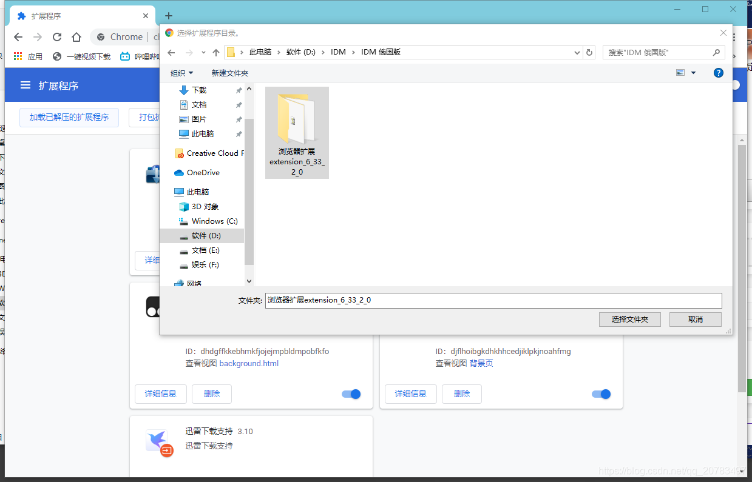Click the reload icon in Chrome toolbar
This screenshot has height=482, width=752.
[56, 37]
